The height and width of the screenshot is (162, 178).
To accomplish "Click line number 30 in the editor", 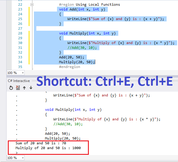I will pyautogui.click(x=20, y=43).
